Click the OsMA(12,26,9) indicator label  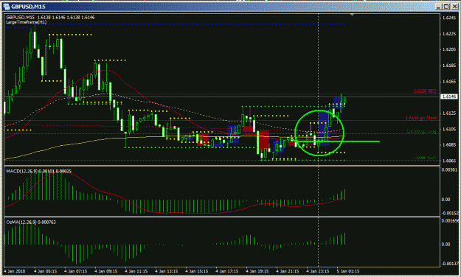(31, 222)
